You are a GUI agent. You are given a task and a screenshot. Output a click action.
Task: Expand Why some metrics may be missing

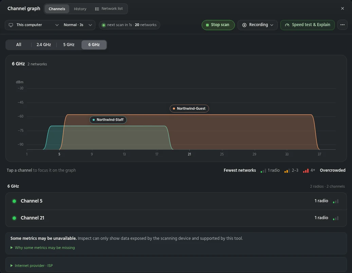[x=43, y=248]
